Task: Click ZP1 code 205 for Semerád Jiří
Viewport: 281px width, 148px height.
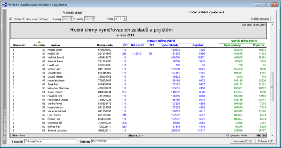Action: pyautogui.click(x=124, y=123)
